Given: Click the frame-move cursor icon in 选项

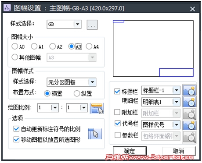Looking at the screenshot, I should tap(95, 134).
